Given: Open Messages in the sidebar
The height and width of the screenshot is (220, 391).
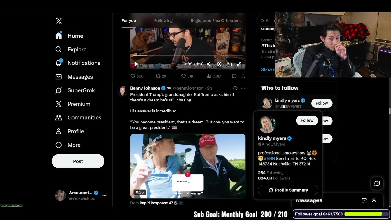Looking at the screenshot, I should point(74,77).
